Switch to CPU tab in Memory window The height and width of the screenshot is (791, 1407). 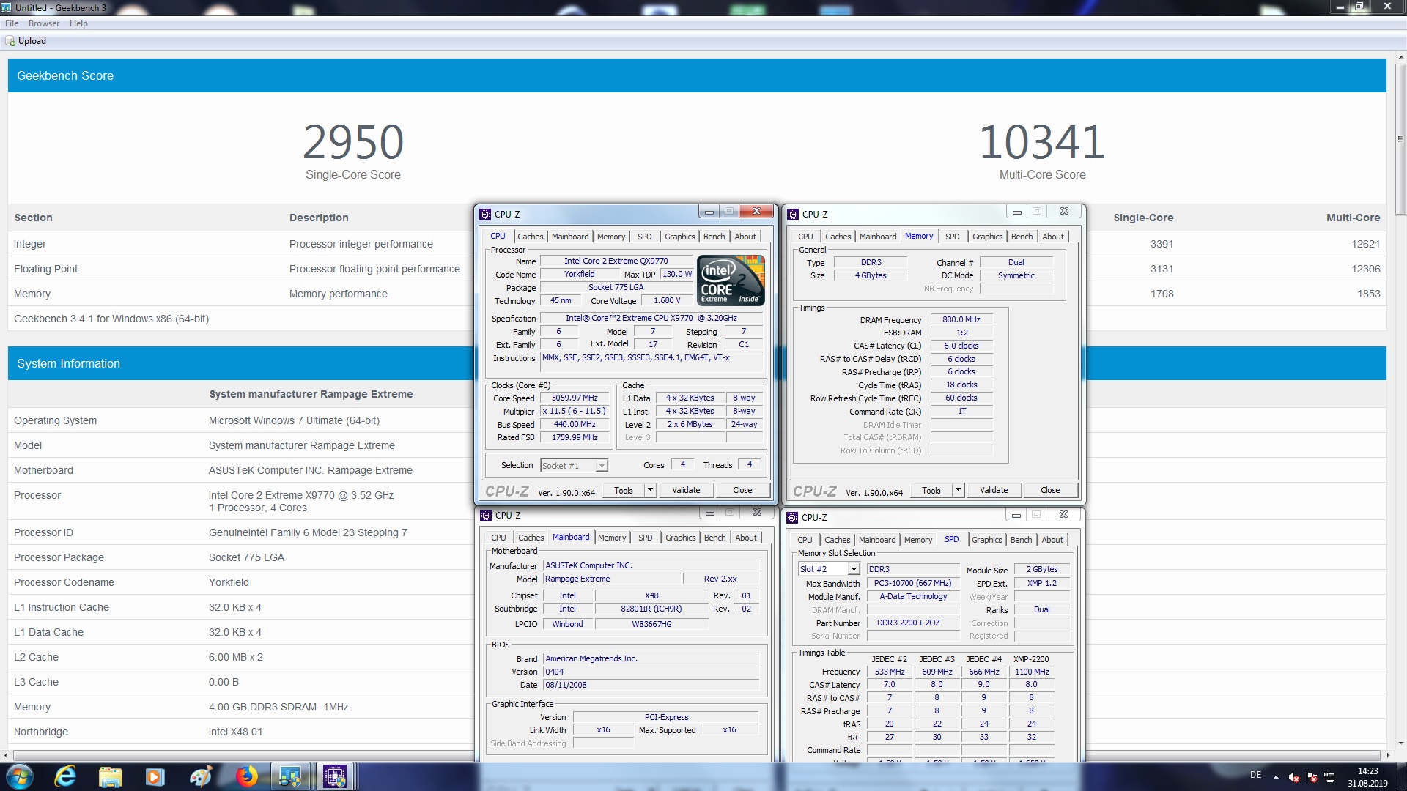coord(805,237)
